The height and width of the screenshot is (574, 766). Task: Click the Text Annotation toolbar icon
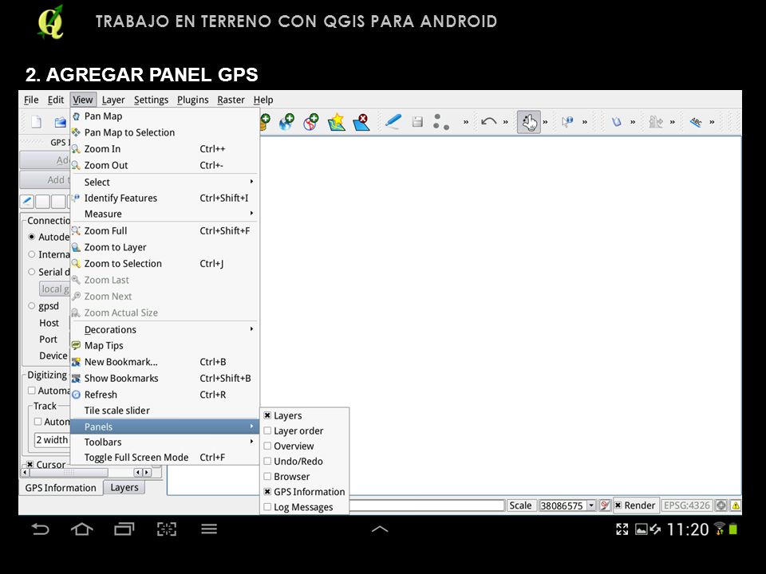click(617, 121)
